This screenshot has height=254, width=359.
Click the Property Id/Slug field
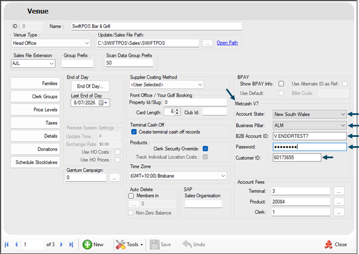click(x=195, y=102)
